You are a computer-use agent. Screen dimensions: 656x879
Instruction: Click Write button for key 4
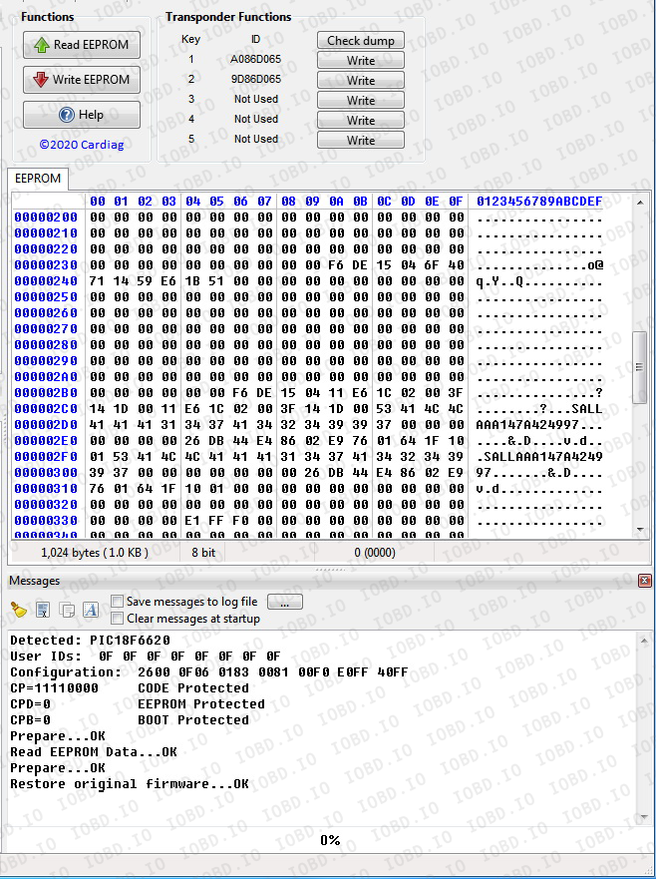tap(361, 120)
